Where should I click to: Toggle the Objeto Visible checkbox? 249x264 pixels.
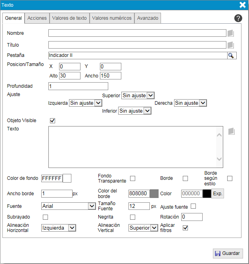click(52, 121)
